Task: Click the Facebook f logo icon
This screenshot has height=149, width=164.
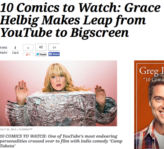Action: (x=51, y=54)
